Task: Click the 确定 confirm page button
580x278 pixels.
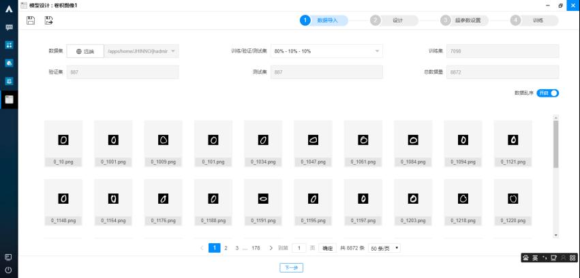Action: [x=328, y=249]
